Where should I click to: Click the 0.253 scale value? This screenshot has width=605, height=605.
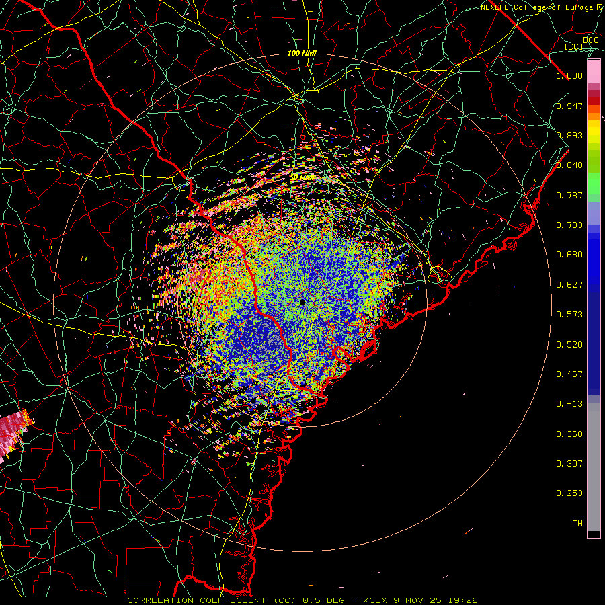pyautogui.click(x=569, y=493)
